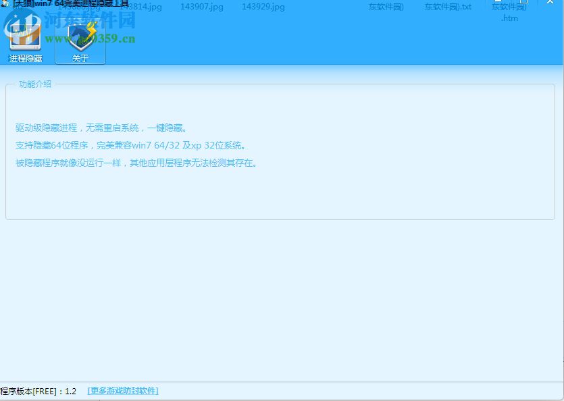This screenshot has height=401, width=564.
Task: Click the 程序版本[FREE]：1.2 status text
Action: pyautogui.click(x=38, y=391)
